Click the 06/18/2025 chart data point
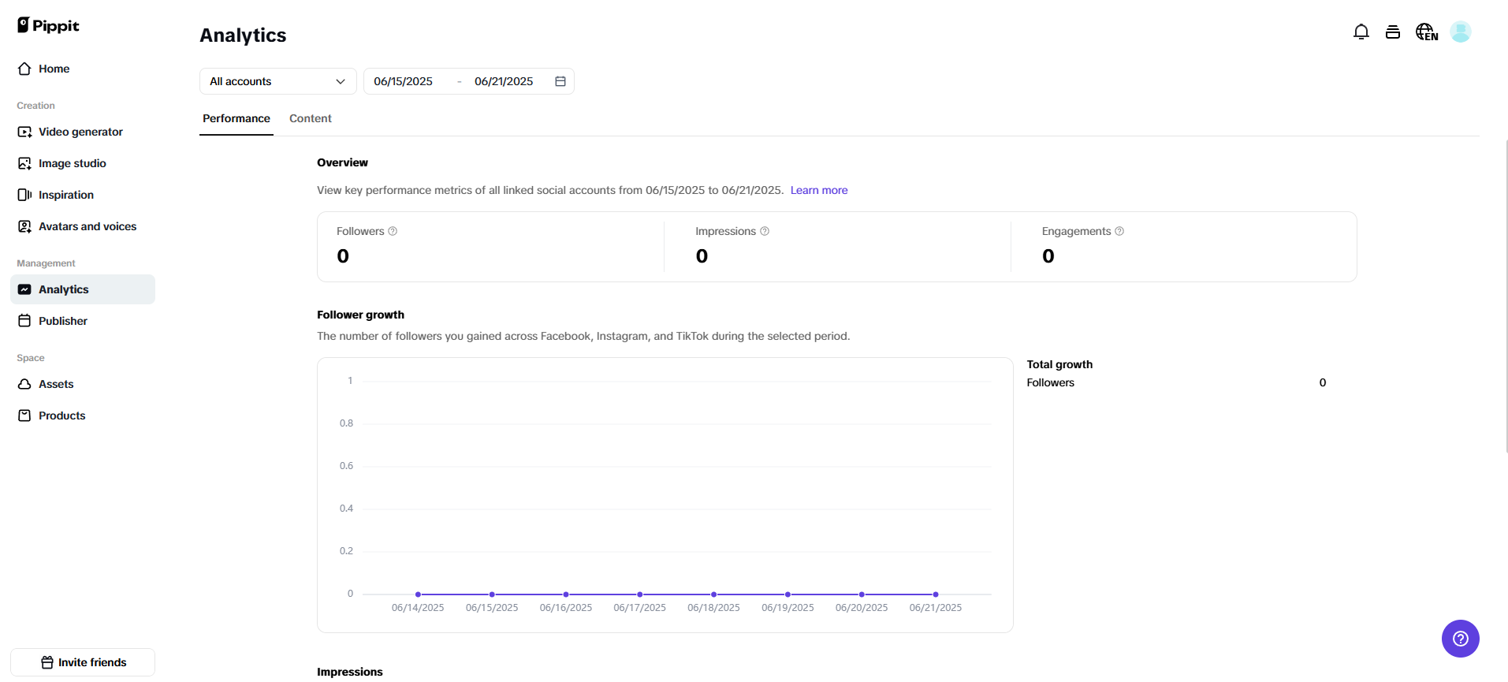The image size is (1508, 682). (x=714, y=594)
